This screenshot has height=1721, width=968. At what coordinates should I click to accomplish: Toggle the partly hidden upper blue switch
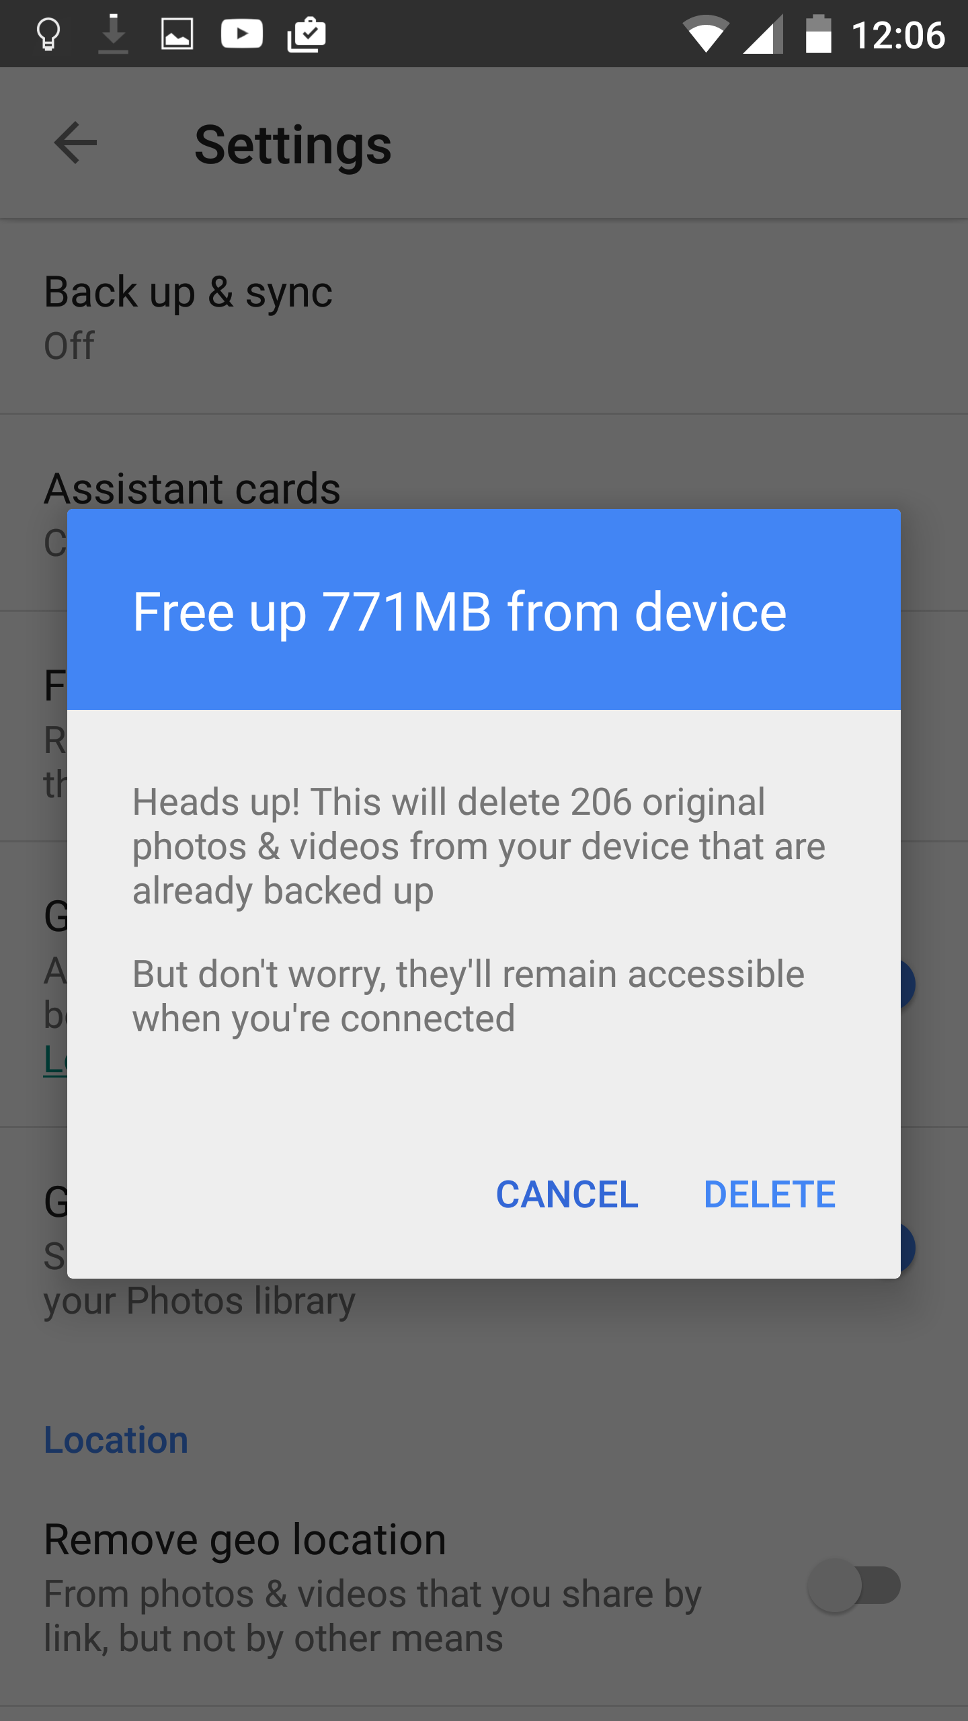(908, 984)
